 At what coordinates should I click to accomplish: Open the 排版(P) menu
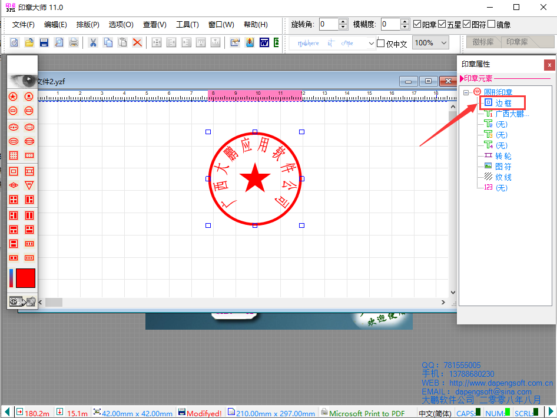[x=88, y=25]
